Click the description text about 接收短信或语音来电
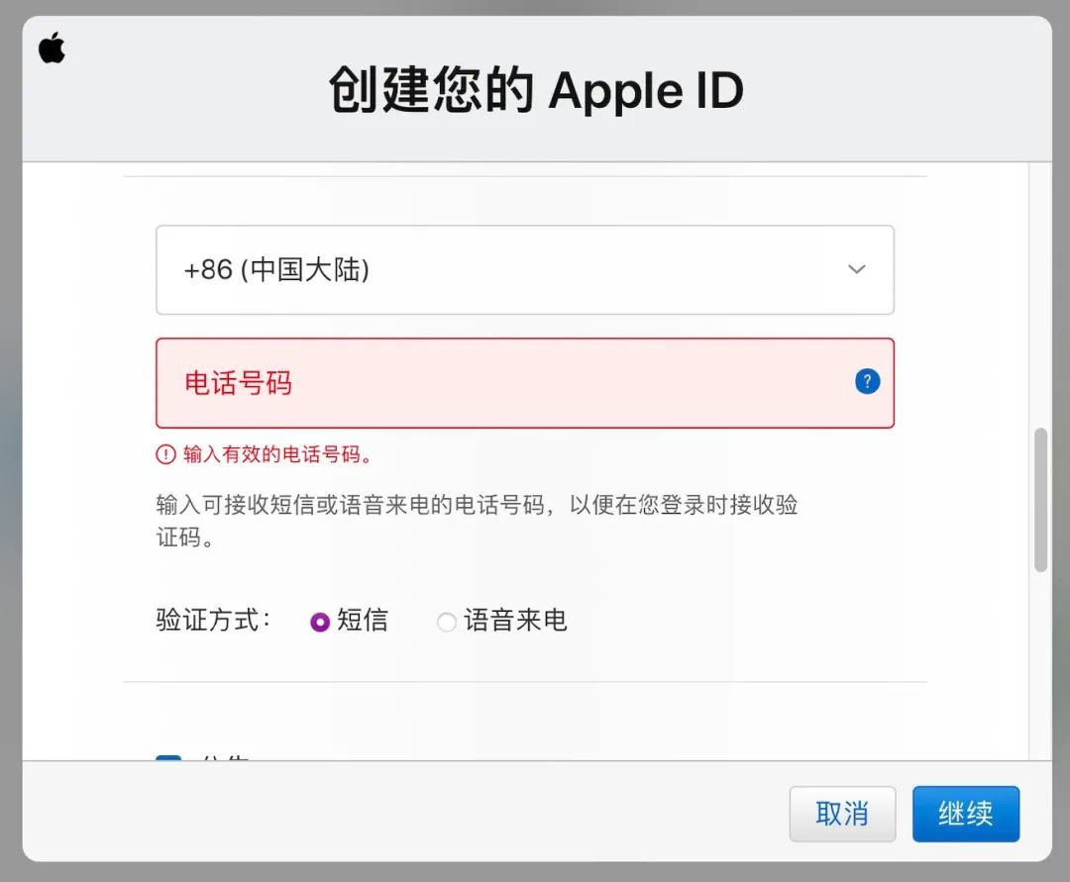The image size is (1070, 882). coord(477,521)
